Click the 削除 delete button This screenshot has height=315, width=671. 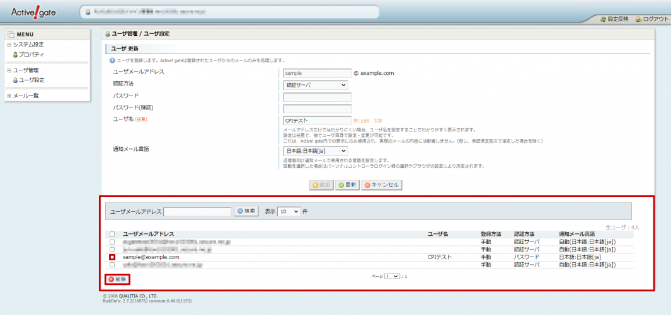pyautogui.click(x=118, y=279)
